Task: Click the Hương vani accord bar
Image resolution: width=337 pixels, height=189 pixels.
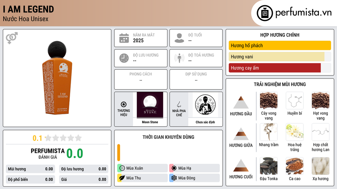Action: 276,57
